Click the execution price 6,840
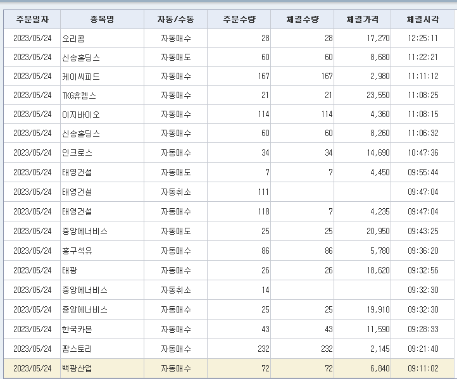Viewport: 457px width, 379px height. point(380,368)
